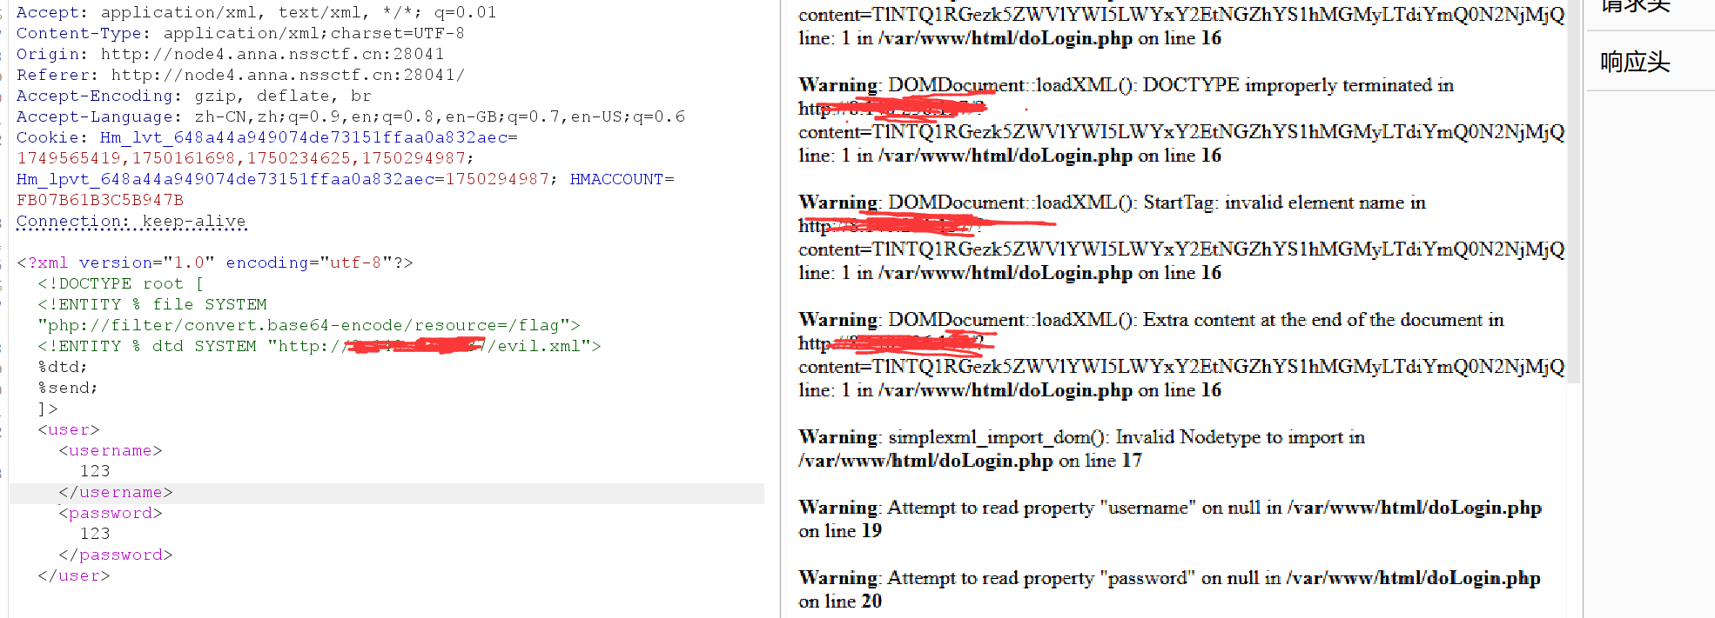The width and height of the screenshot is (1715, 618).
Task: Click the doLogin.php 'on line 17' text
Action: [x=1100, y=461]
